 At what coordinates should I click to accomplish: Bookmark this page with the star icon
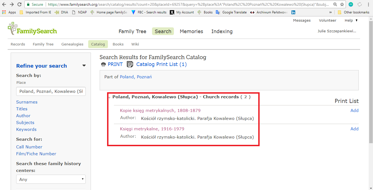coord(342,4)
